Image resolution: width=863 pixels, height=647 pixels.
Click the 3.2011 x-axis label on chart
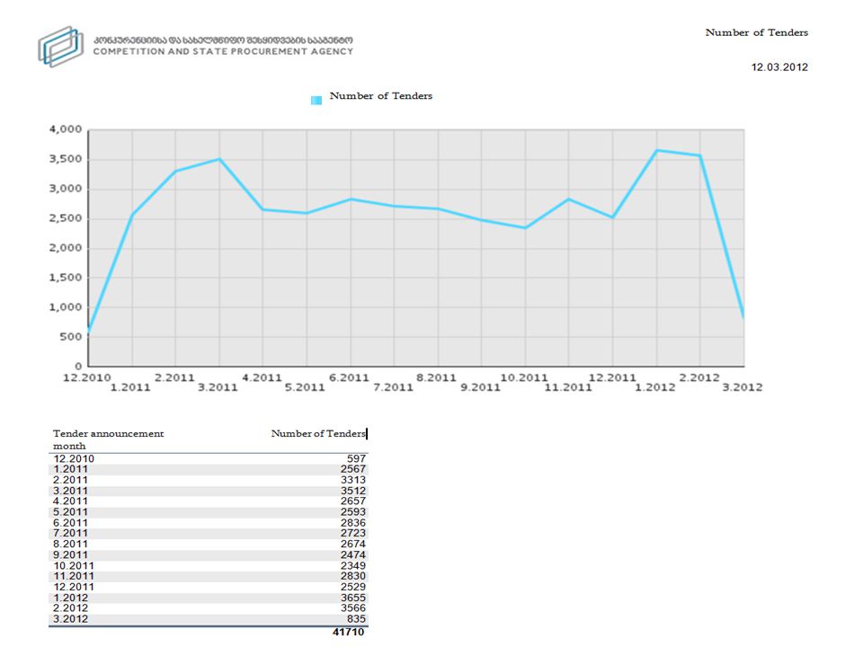coord(218,387)
